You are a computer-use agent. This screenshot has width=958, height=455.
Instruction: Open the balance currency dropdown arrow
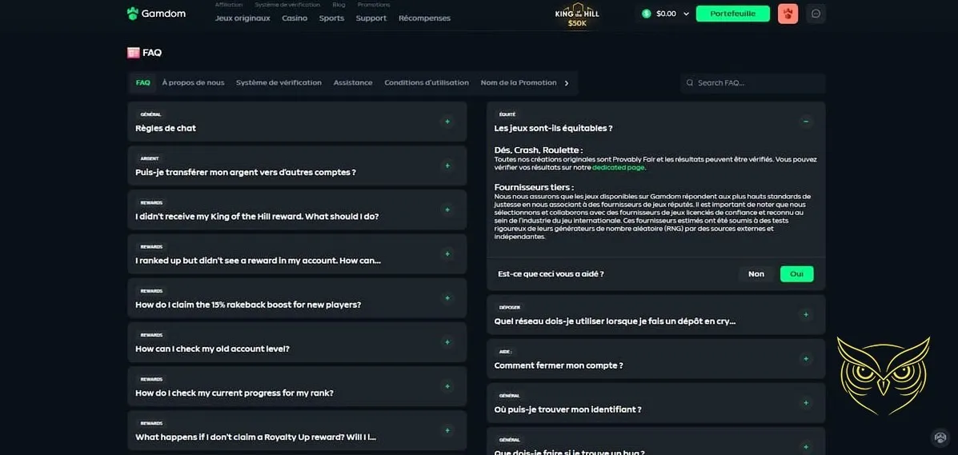click(686, 14)
